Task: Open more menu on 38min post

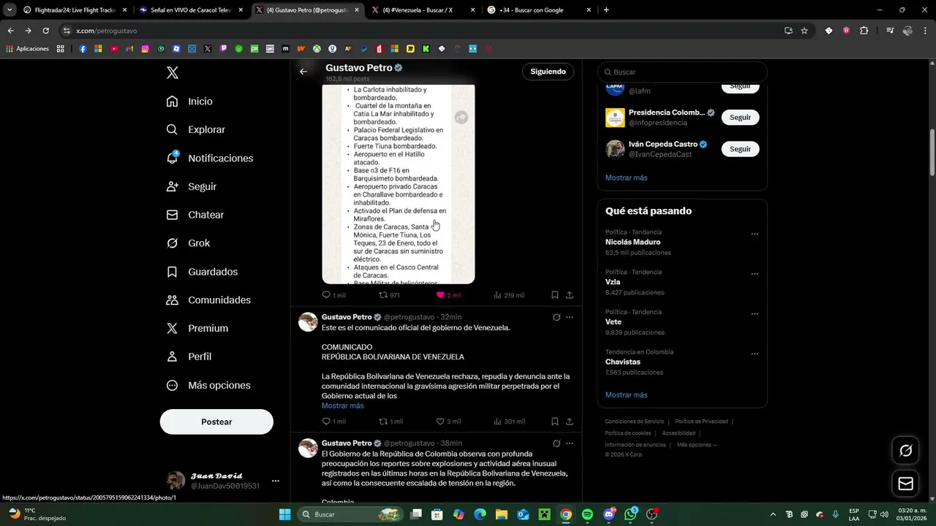Action: pos(570,443)
